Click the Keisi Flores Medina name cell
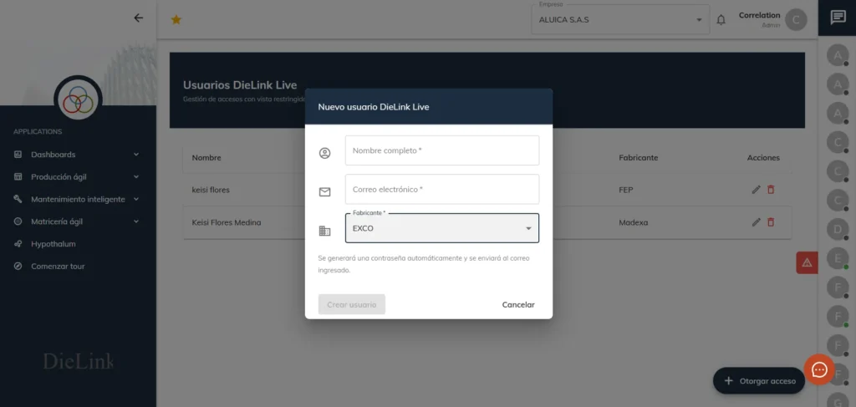Viewport: 856px width, 407px height. click(227, 222)
